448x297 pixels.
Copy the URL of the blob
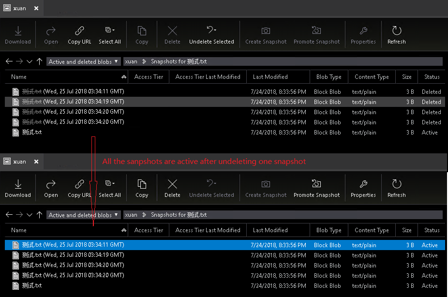[79, 34]
